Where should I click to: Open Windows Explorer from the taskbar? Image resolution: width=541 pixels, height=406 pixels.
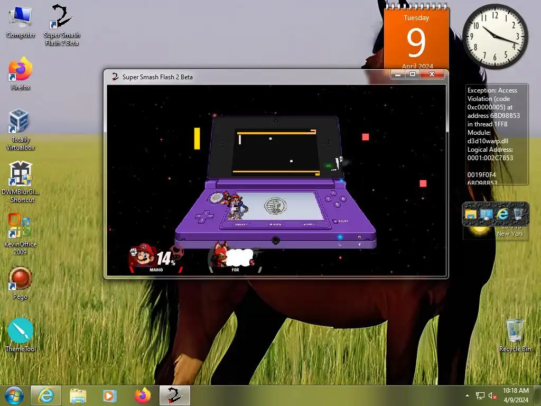(x=78, y=395)
